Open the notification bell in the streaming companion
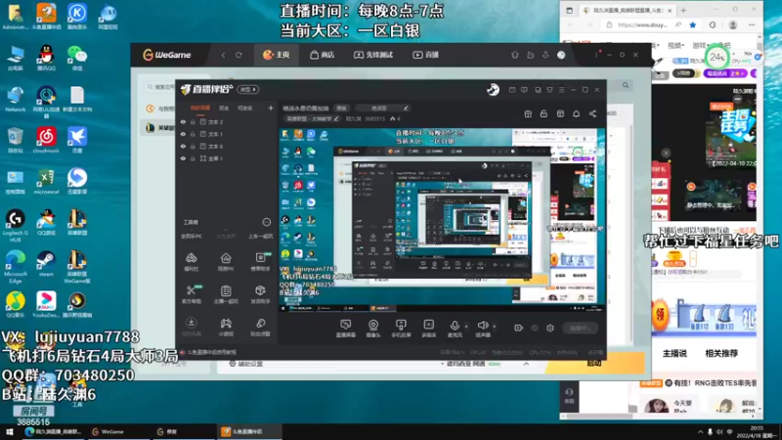The height and width of the screenshot is (440, 782). 576,113
